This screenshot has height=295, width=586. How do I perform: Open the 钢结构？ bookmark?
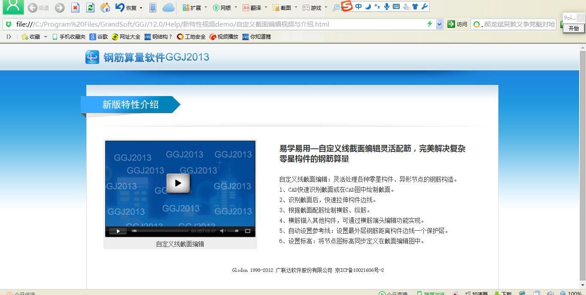158,37
